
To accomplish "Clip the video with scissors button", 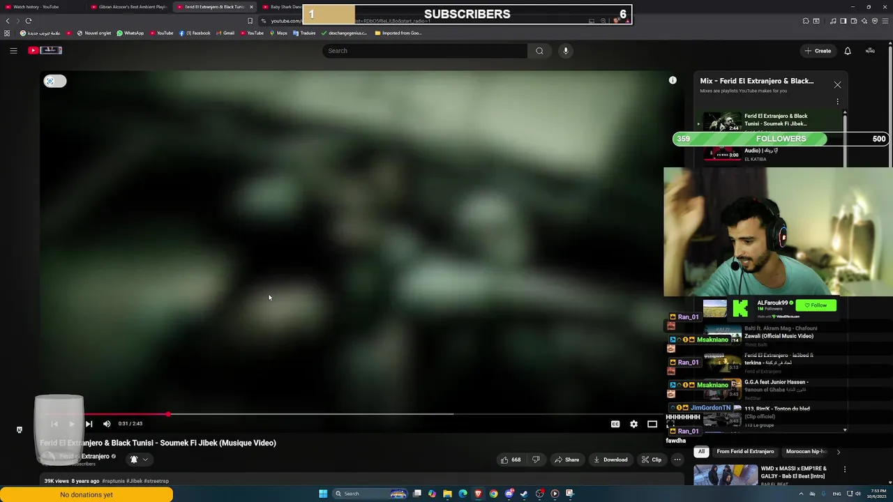I will (x=652, y=459).
